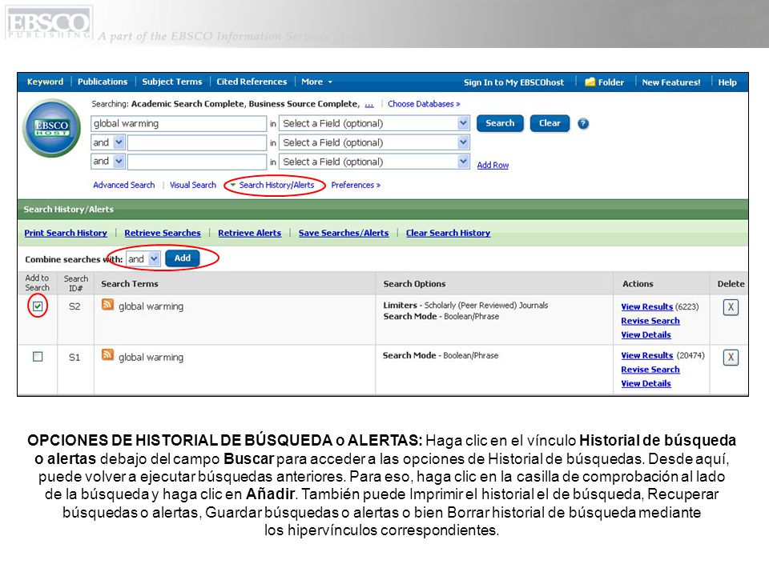Screen dimensions: 769x576
Task: Open the Choose Databases link
Action: (424, 104)
